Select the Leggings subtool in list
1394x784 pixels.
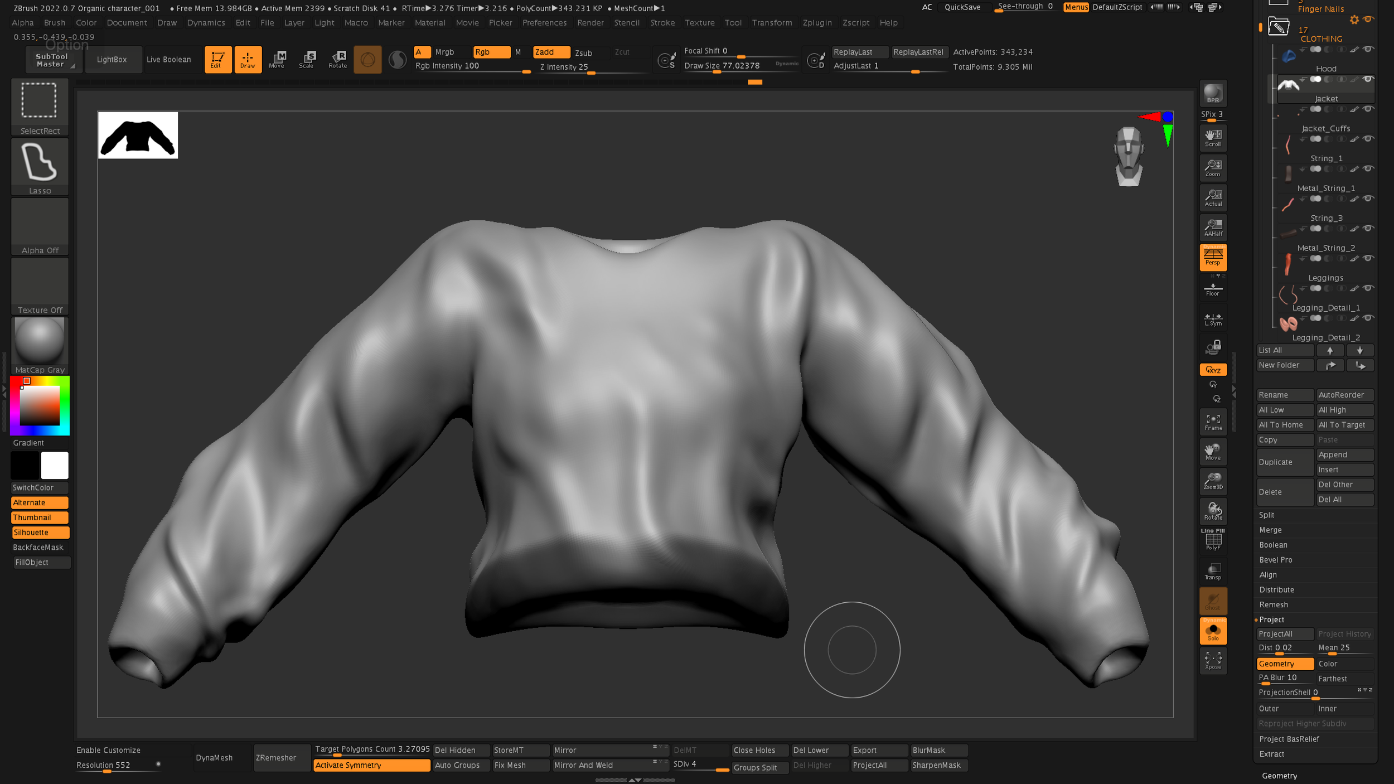click(1325, 278)
